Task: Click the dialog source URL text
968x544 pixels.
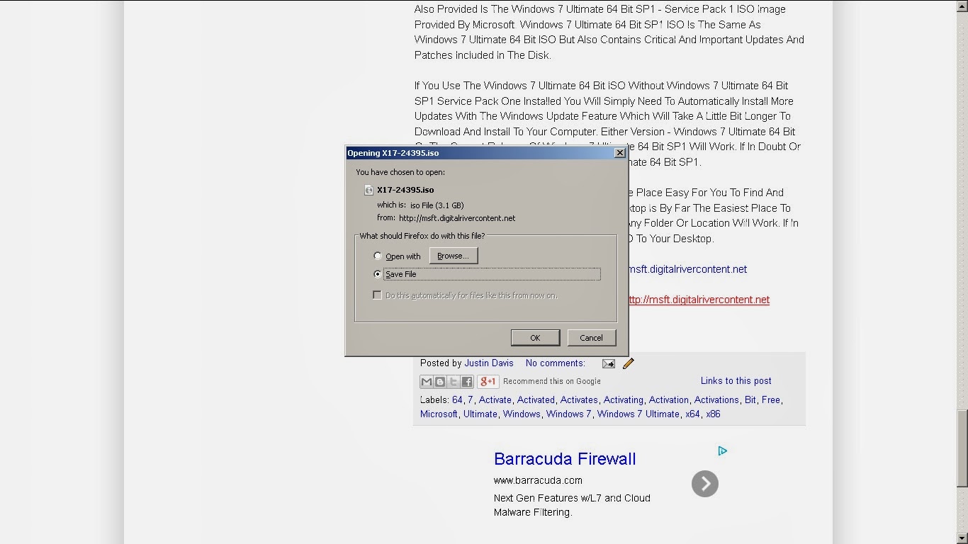Action: pyautogui.click(x=457, y=218)
